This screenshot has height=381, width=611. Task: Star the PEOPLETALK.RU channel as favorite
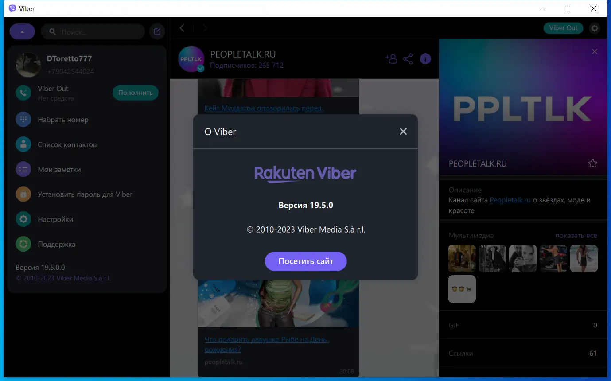(592, 163)
